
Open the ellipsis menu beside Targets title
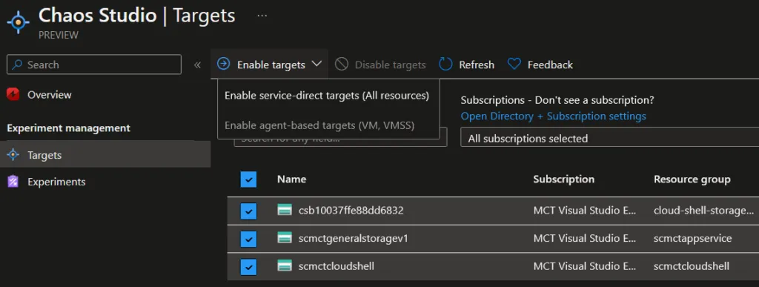point(262,16)
